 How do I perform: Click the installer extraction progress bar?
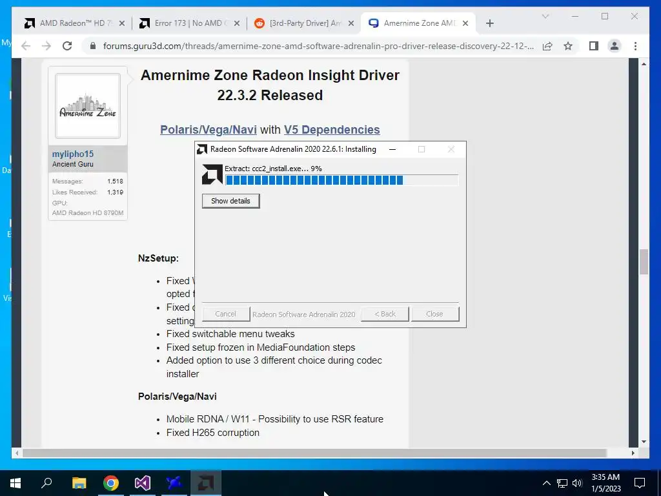click(342, 181)
